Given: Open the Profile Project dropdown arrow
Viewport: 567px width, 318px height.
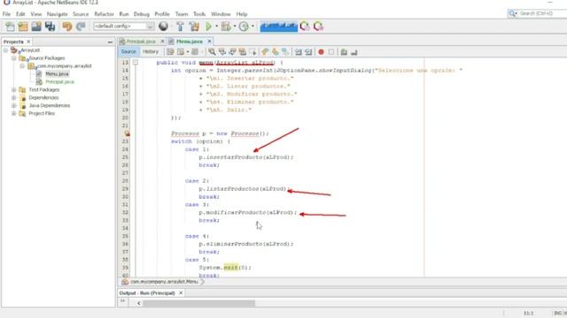Looking at the screenshot, I should (x=252, y=26).
